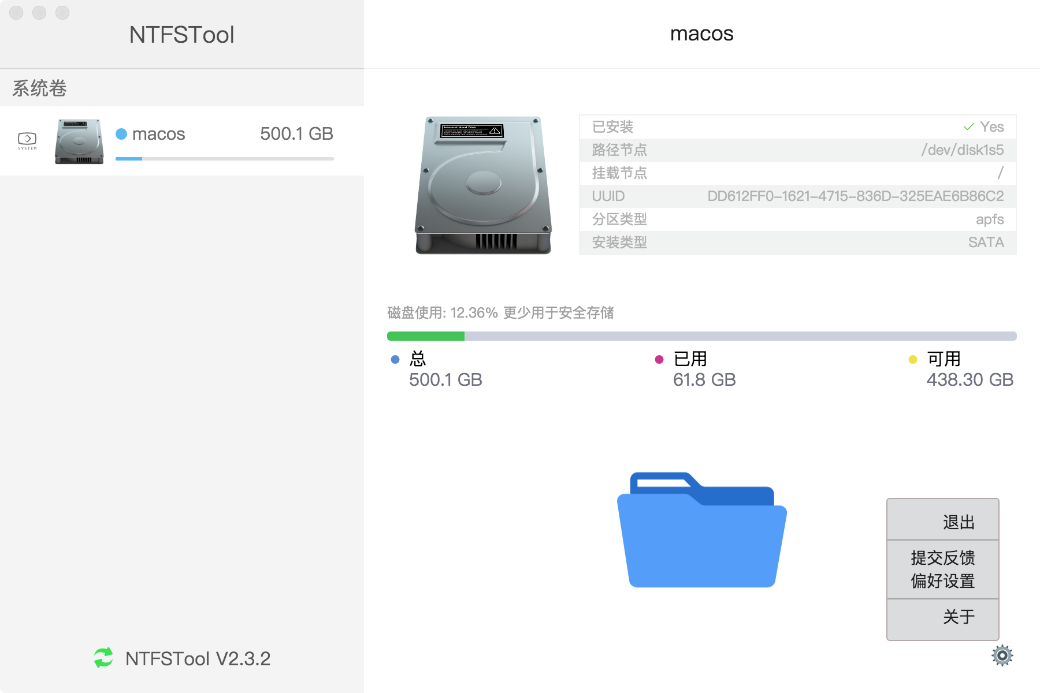Click the apfs partition type value

990,219
